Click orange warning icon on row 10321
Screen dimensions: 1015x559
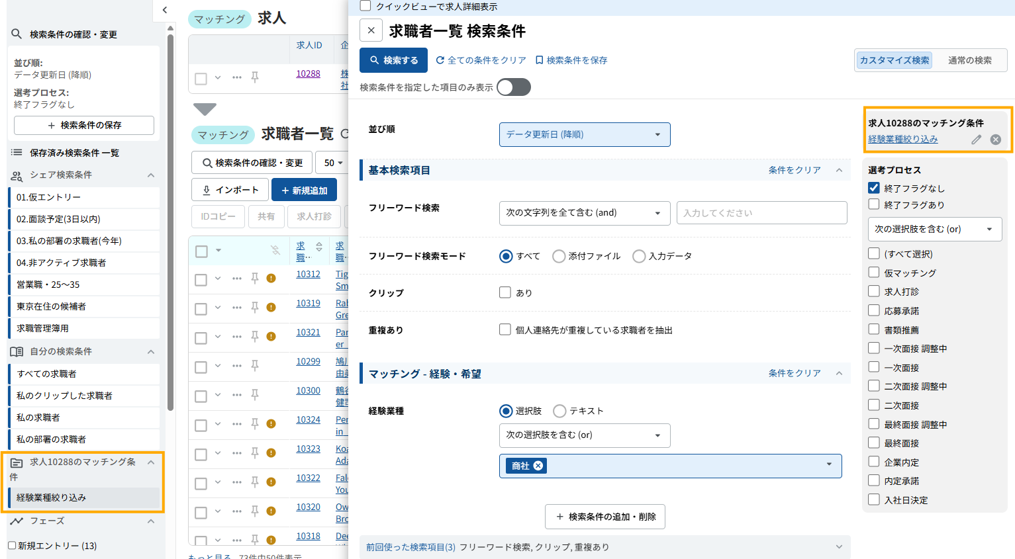coord(271,337)
